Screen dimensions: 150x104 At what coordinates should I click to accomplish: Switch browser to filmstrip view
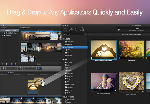click(x=12, y=64)
